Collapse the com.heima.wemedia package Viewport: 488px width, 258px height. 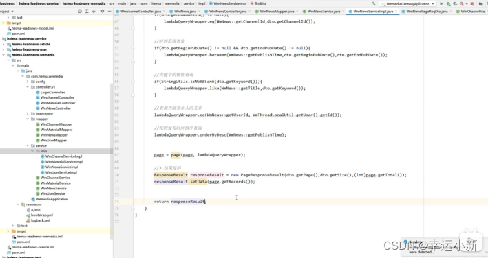pos(23,76)
